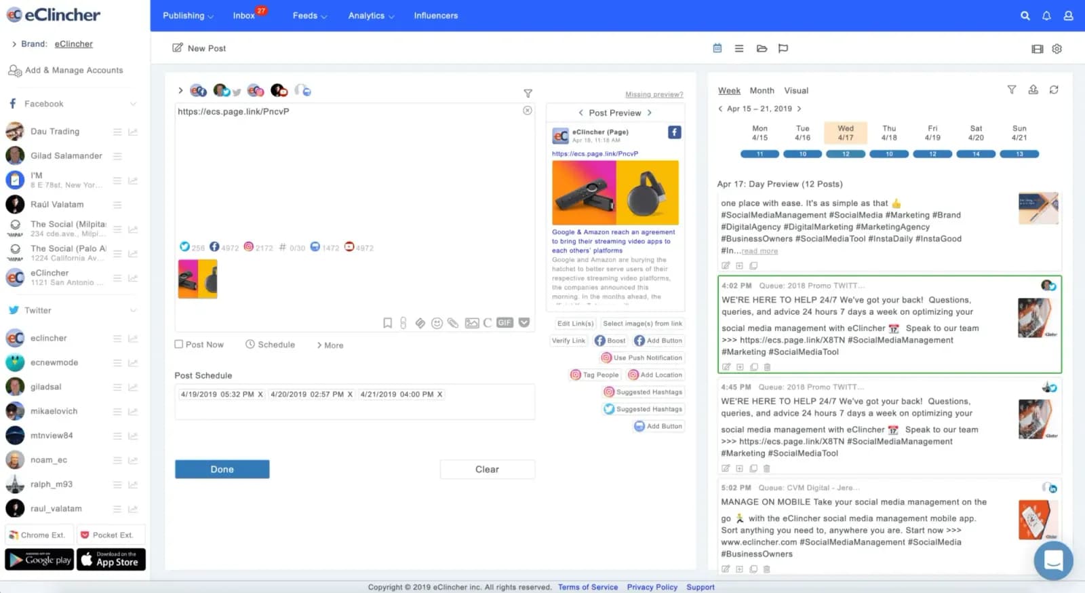Image resolution: width=1085 pixels, height=593 pixels.
Task: Click the attached image thumbnail
Action: 197,279
